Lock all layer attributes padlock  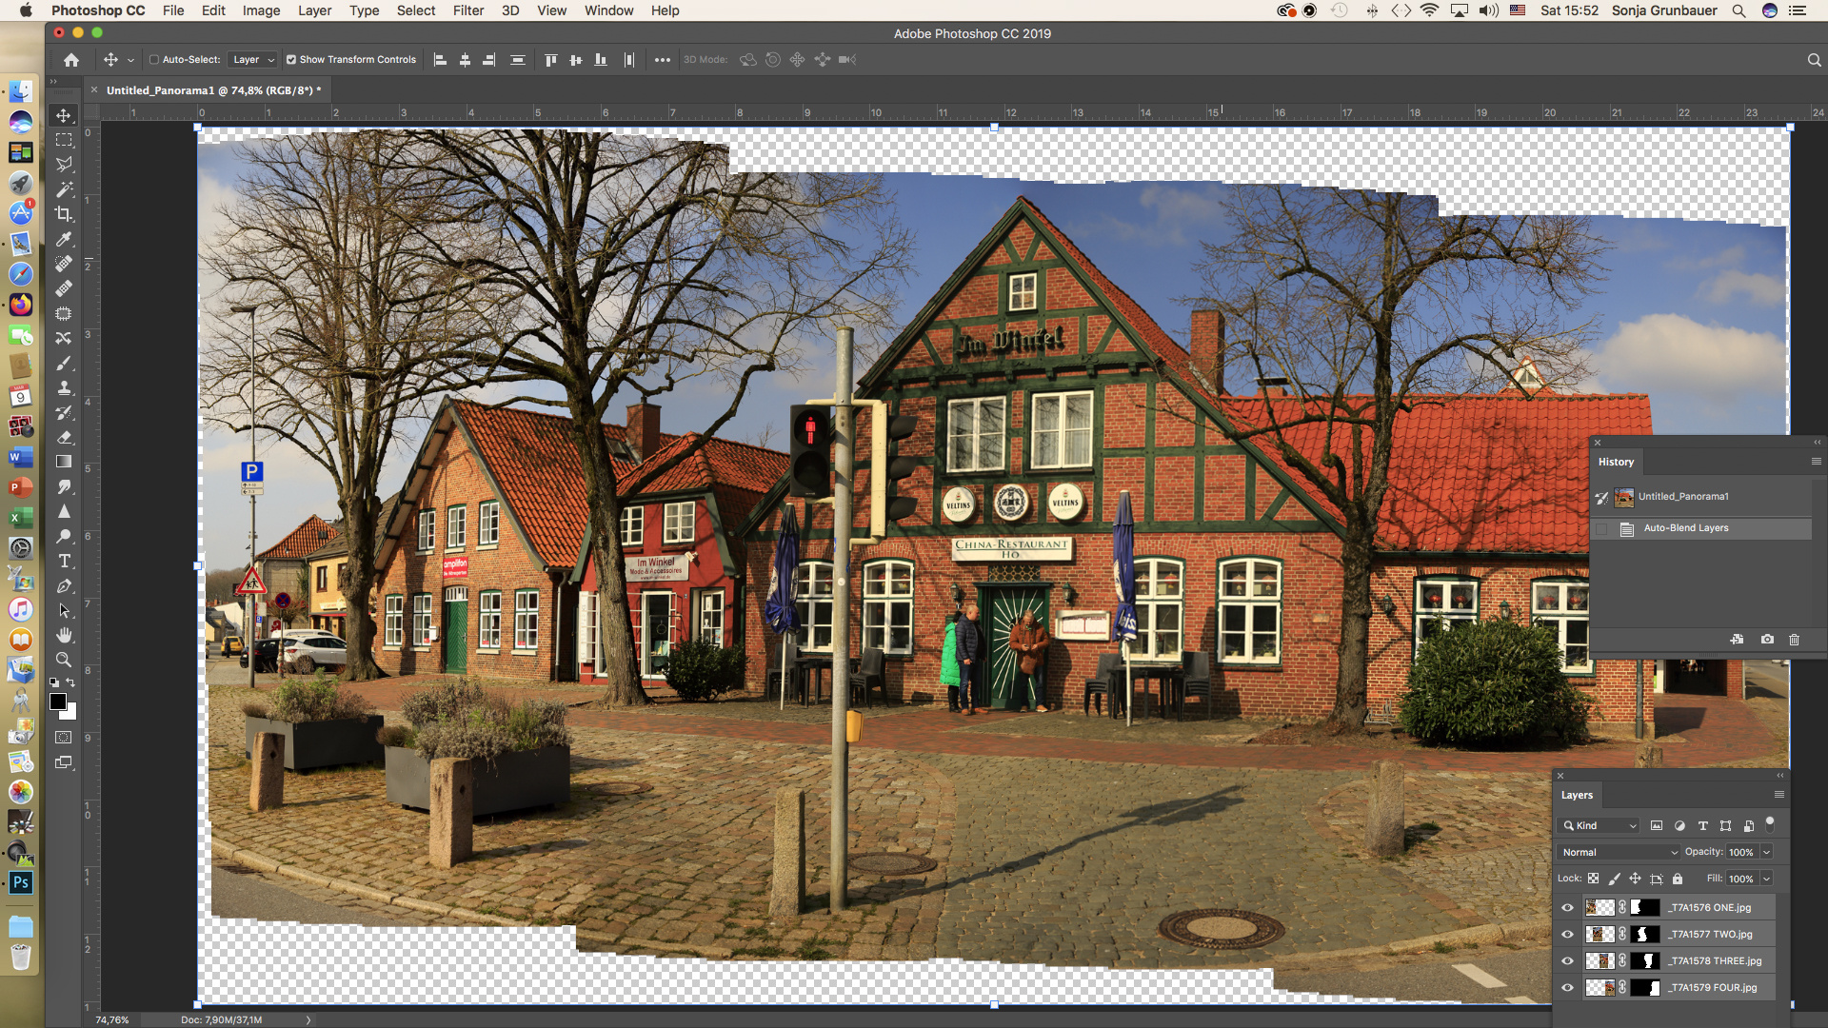coord(1678,879)
